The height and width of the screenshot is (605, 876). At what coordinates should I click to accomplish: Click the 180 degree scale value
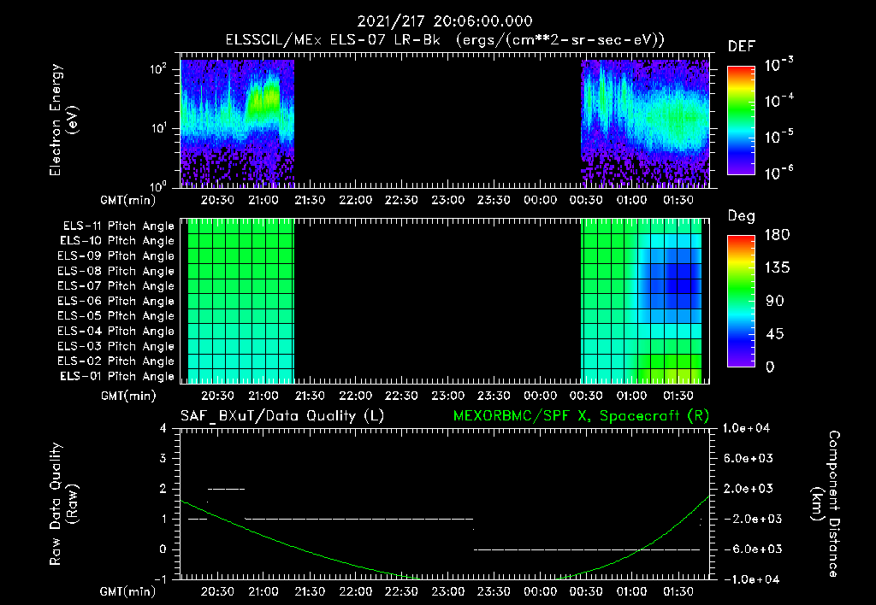[777, 235]
